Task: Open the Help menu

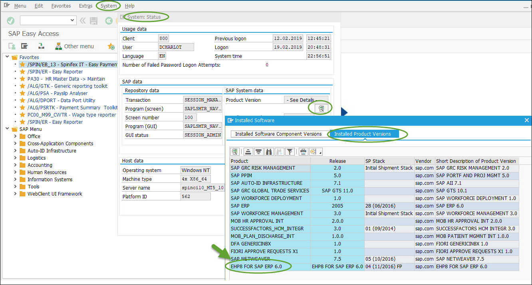Action: click(129, 6)
